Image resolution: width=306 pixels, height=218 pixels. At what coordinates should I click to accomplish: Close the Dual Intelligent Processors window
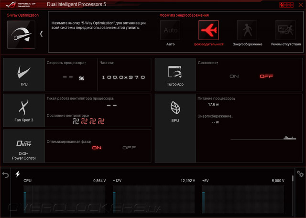pos(301,5)
